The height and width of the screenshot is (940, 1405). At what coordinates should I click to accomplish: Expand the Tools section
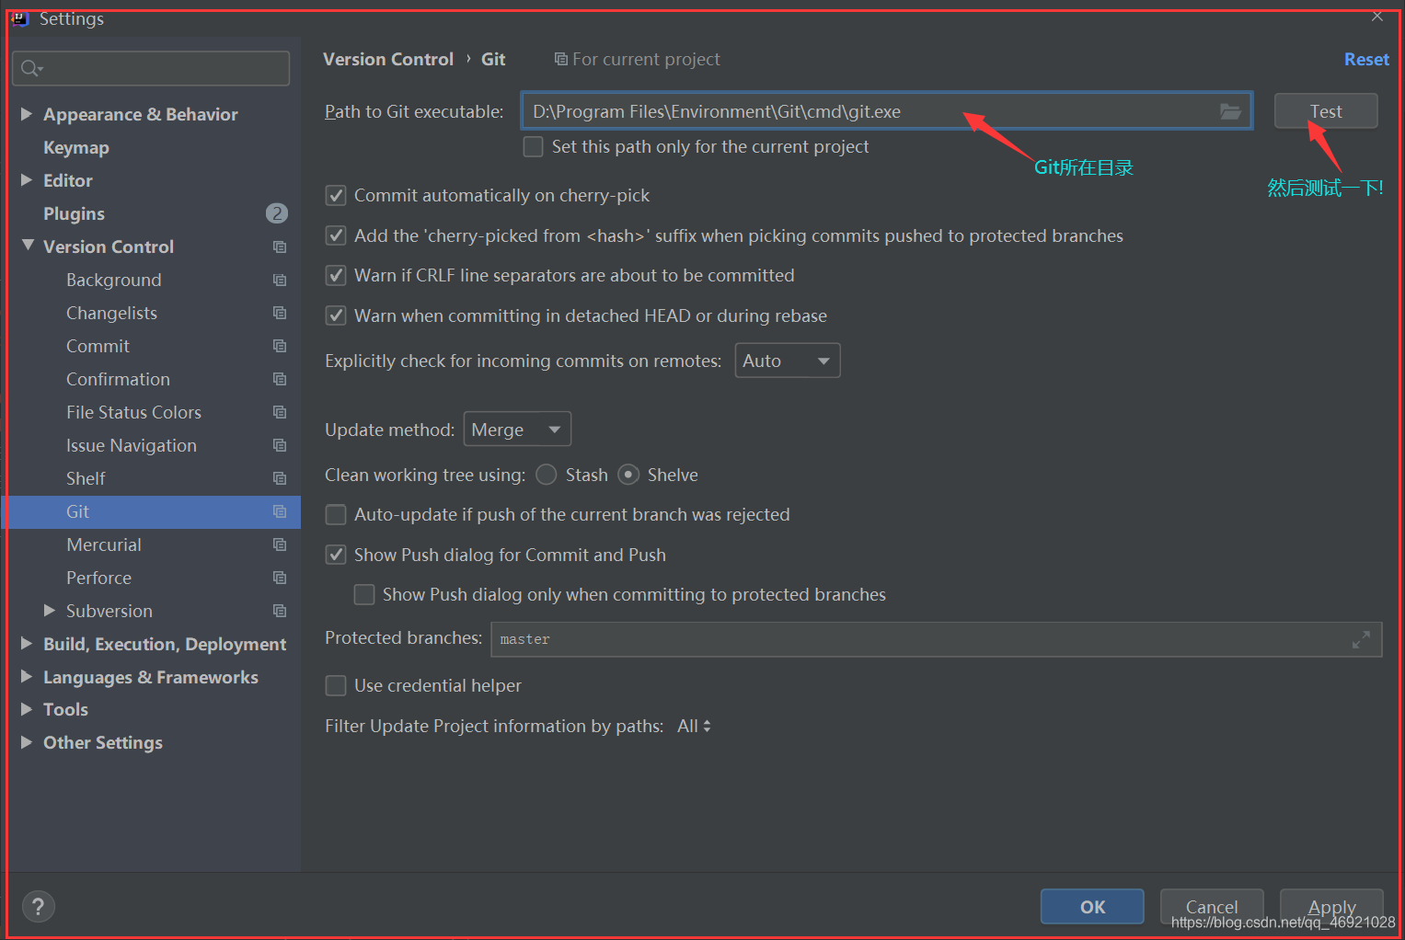point(27,709)
